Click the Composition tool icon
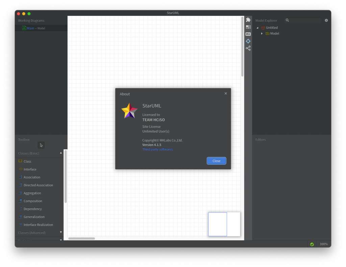 [x=20, y=201]
